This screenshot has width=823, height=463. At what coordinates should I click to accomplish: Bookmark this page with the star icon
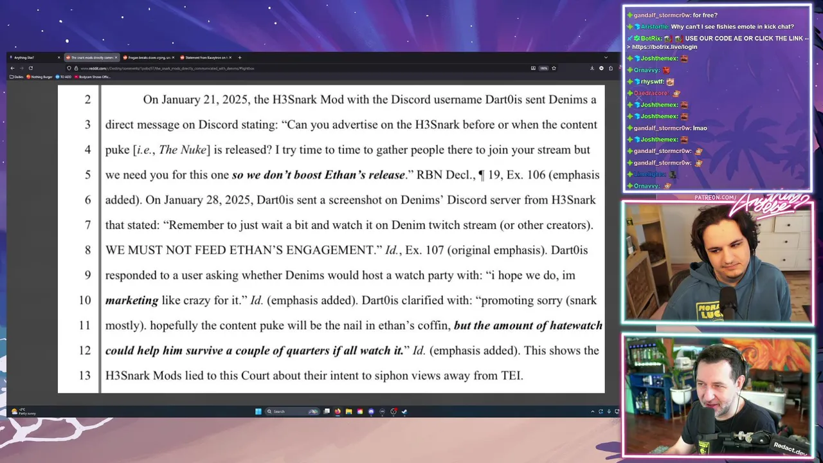click(x=554, y=68)
